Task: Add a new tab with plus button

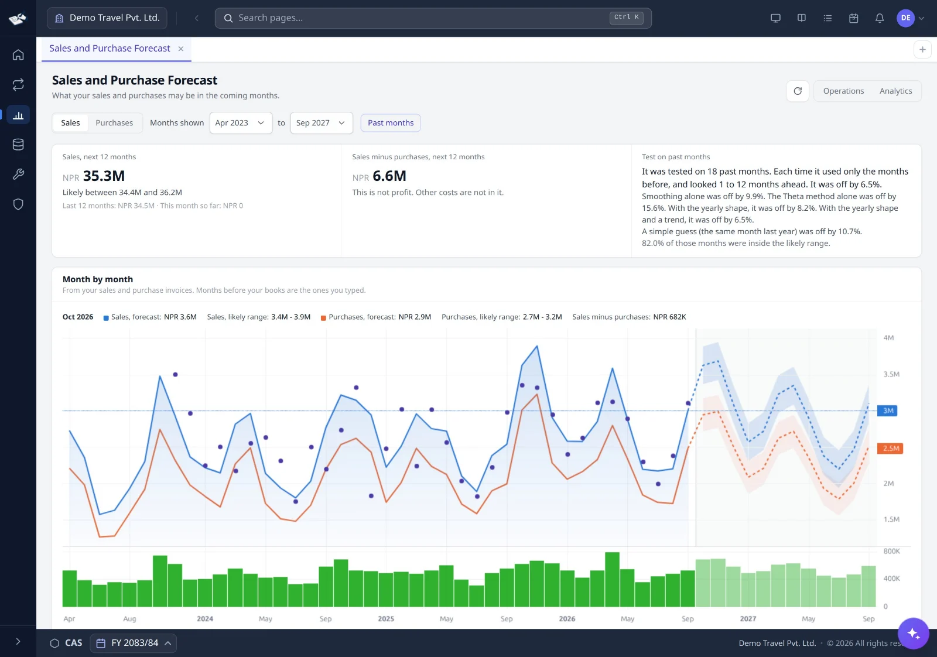Action: (x=922, y=50)
